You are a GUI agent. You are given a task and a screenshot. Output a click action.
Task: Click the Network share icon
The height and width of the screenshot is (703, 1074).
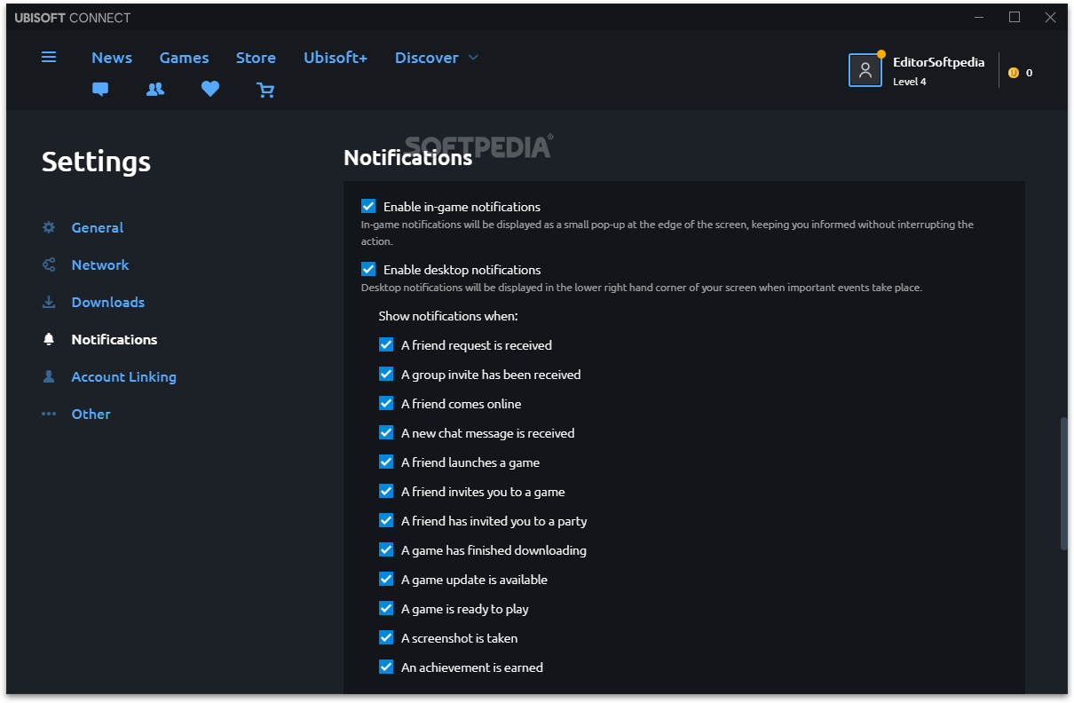pos(49,265)
